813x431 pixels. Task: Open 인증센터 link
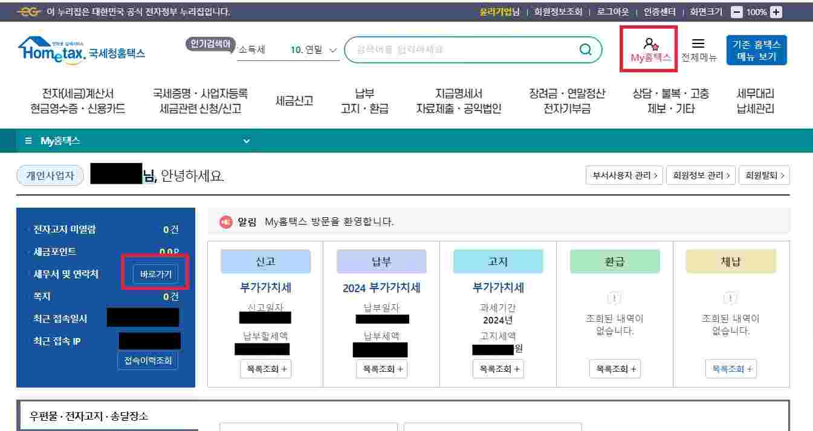coord(659,11)
